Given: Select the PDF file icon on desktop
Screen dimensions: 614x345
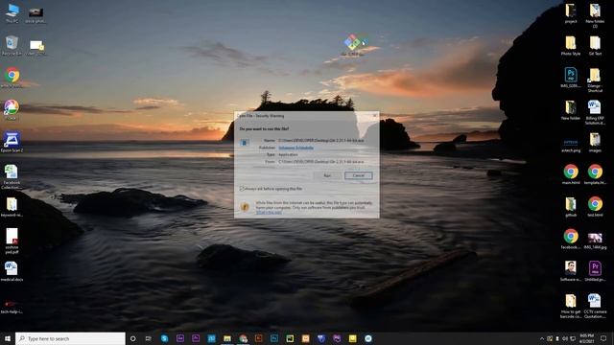Looking at the screenshot, I should (12, 241).
